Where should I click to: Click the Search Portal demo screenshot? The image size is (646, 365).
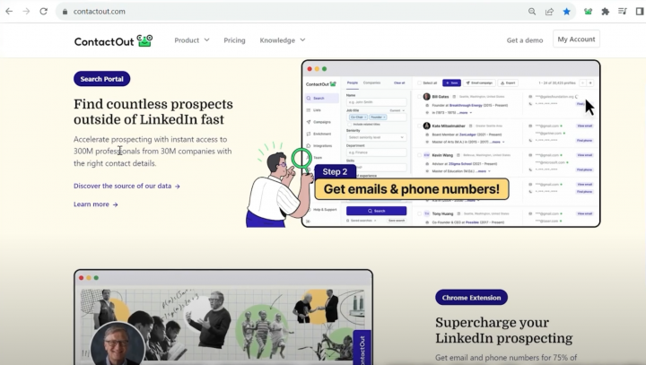(x=450, y=143)
